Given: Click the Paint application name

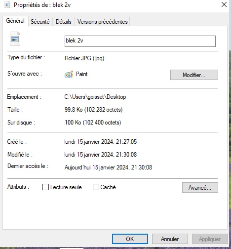Looking at the screenshot, I should [x=81, y=74].
